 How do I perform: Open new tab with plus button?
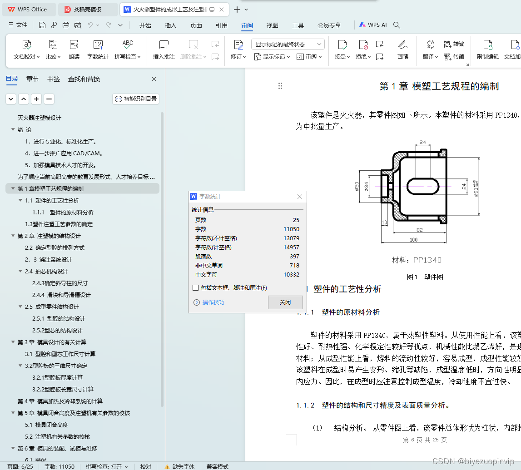tap(237, 10)
